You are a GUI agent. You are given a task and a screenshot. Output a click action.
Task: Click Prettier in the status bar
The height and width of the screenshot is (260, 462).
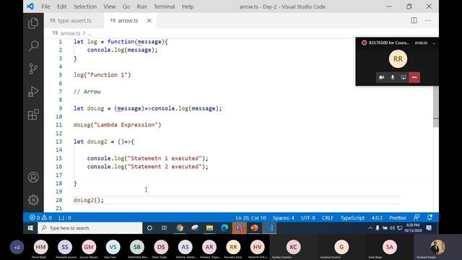click(398, 218)
